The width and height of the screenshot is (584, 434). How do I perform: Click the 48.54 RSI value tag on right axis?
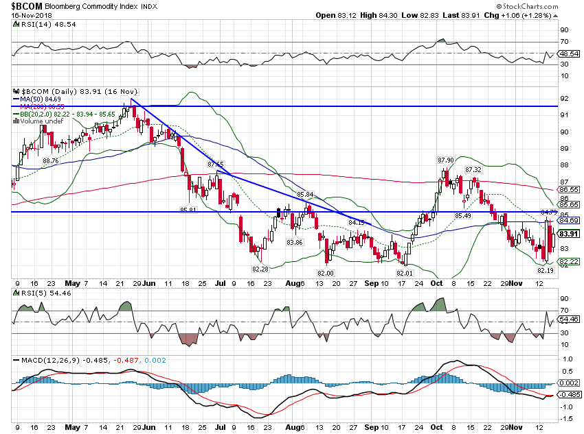(x=569, y=54)
